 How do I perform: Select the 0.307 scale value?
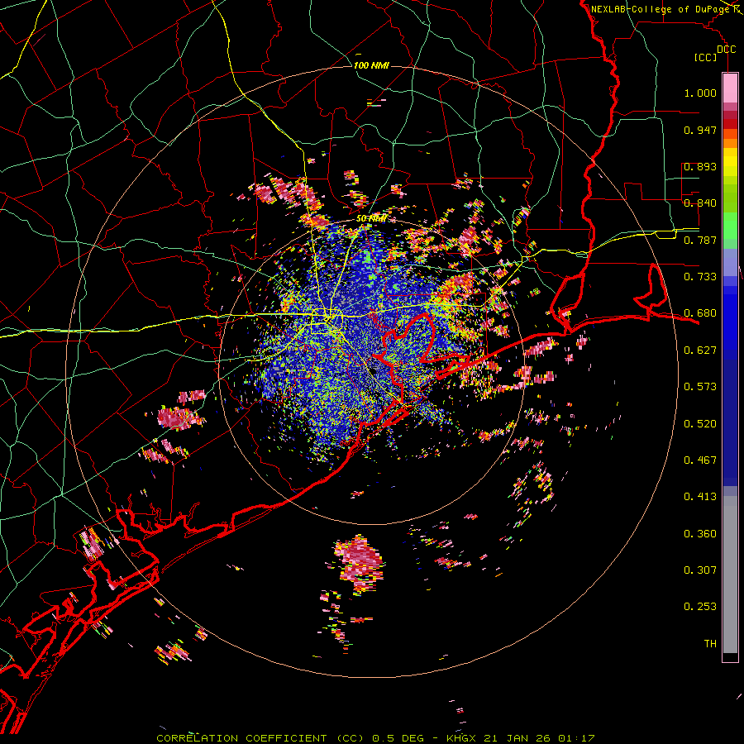point(700,570)
